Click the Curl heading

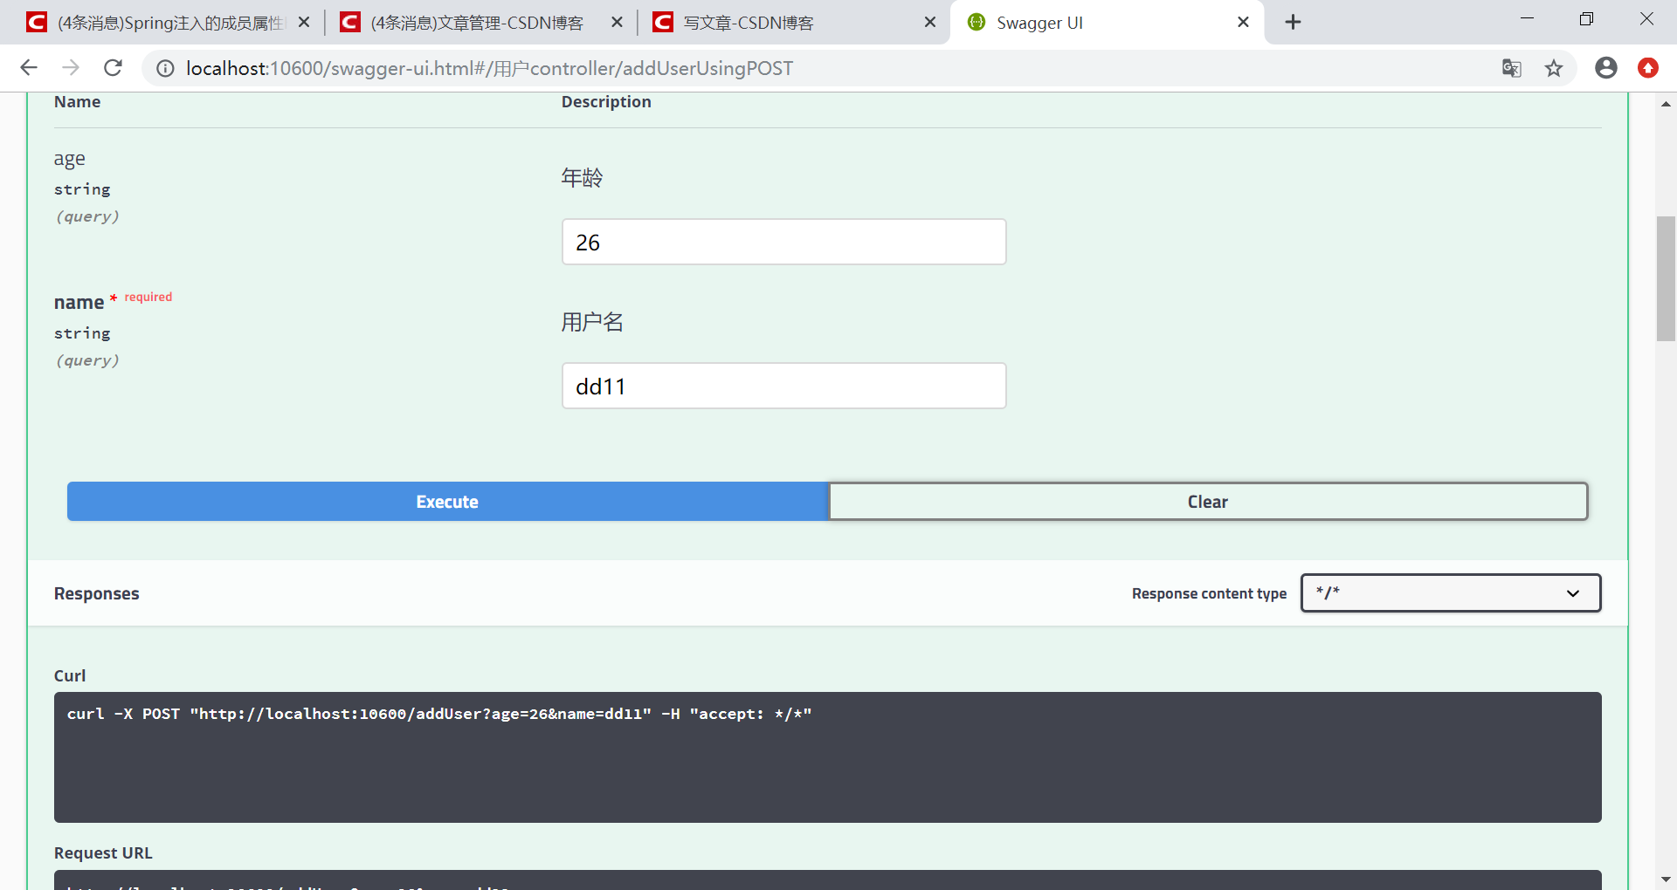coord(70,676)
